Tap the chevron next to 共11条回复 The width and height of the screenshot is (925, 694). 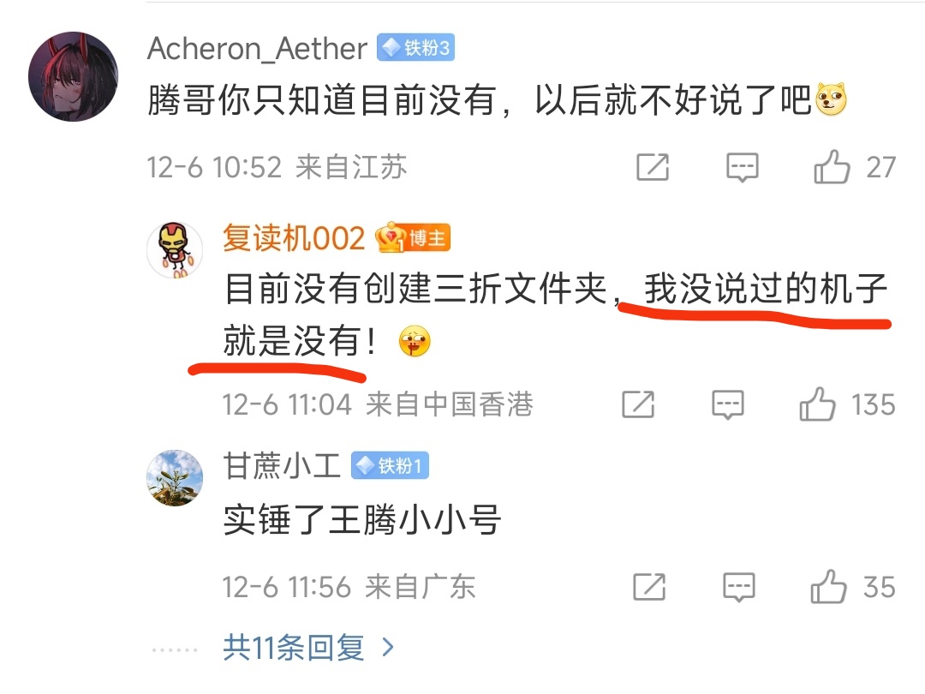(388, 648)
